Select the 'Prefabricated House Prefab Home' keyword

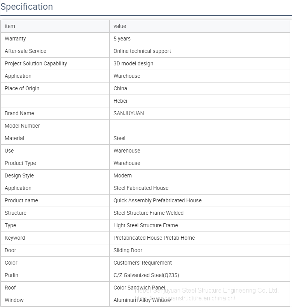click(x=154, y=238)
